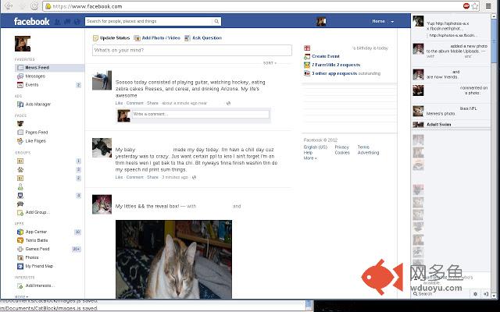Comment on the guitar and hockey post

(x=135, y=103)
